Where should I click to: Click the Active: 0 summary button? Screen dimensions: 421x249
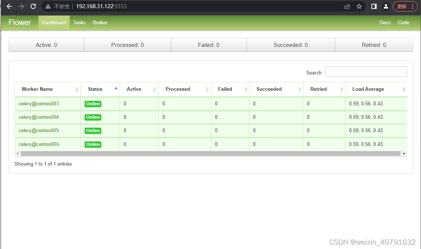tap(47, 45)
